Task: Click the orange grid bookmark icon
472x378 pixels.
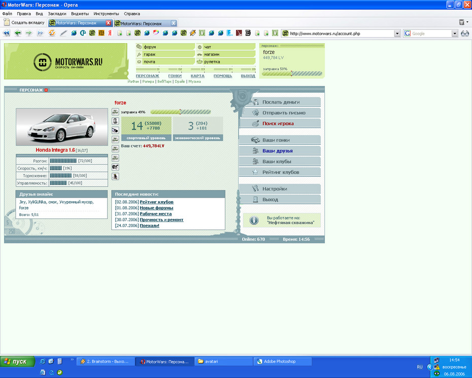Action: tap(102, 33)
